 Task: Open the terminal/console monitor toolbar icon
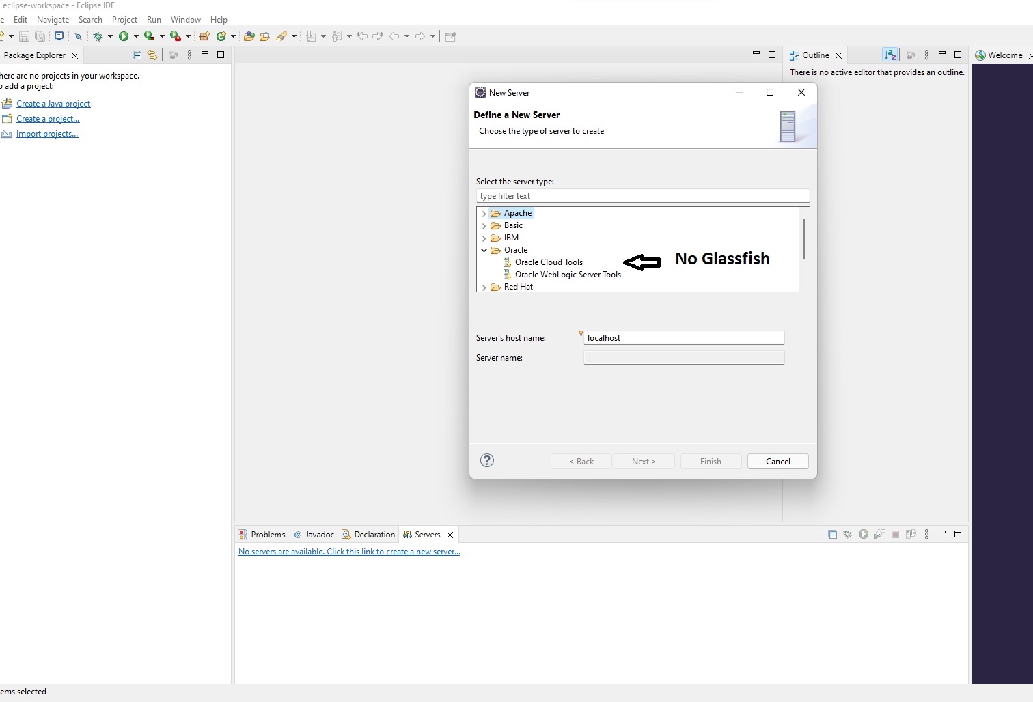(x=59, y=36)
